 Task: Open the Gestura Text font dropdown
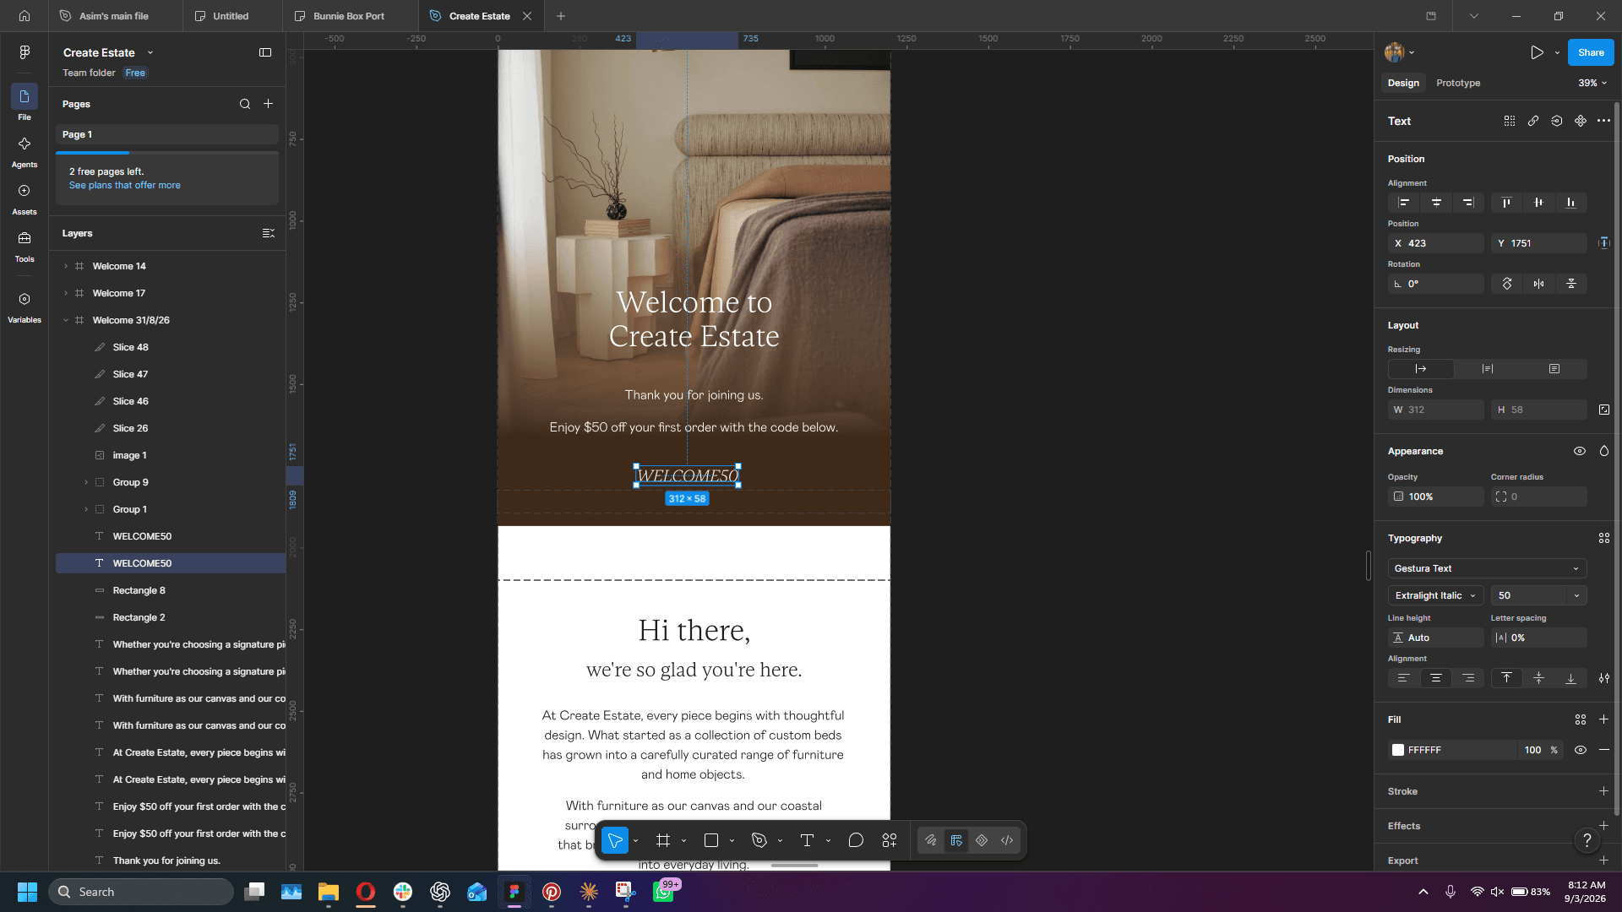point(1487,568)
